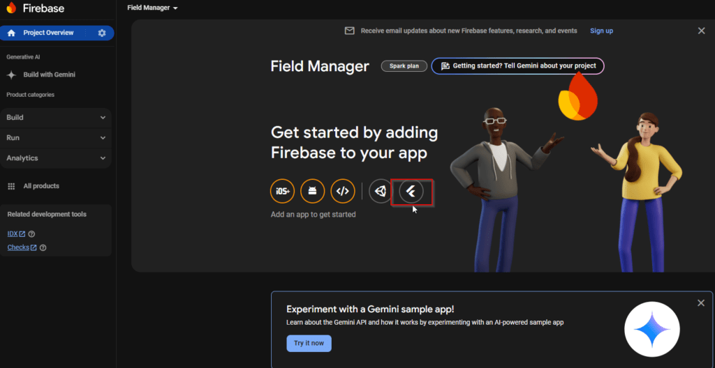Open All products
The width and height of the screenshot is (715, 368).
[x=41, y=186]
